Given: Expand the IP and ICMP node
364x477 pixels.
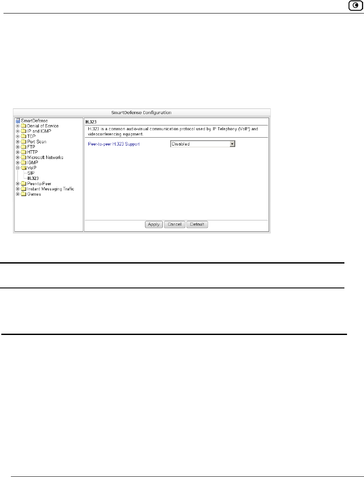Looking at the screenshot, I should tap(18, 131).
